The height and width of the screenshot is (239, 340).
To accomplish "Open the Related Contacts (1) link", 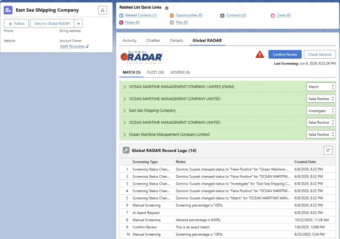I will (141, 15).
